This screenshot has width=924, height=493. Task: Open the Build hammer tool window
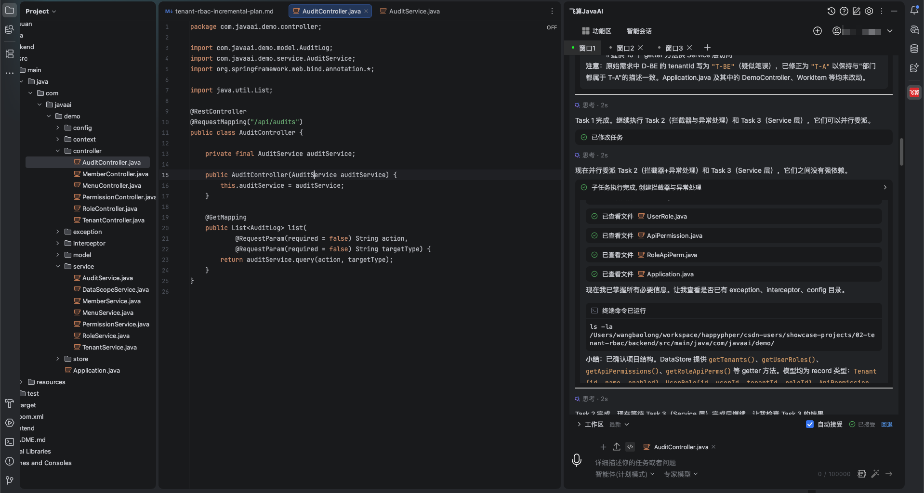pyautogui.click(x=10, y=403)
